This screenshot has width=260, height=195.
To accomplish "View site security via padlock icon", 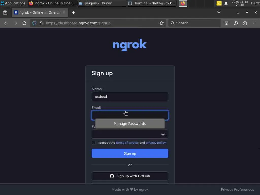I will 41,23.
